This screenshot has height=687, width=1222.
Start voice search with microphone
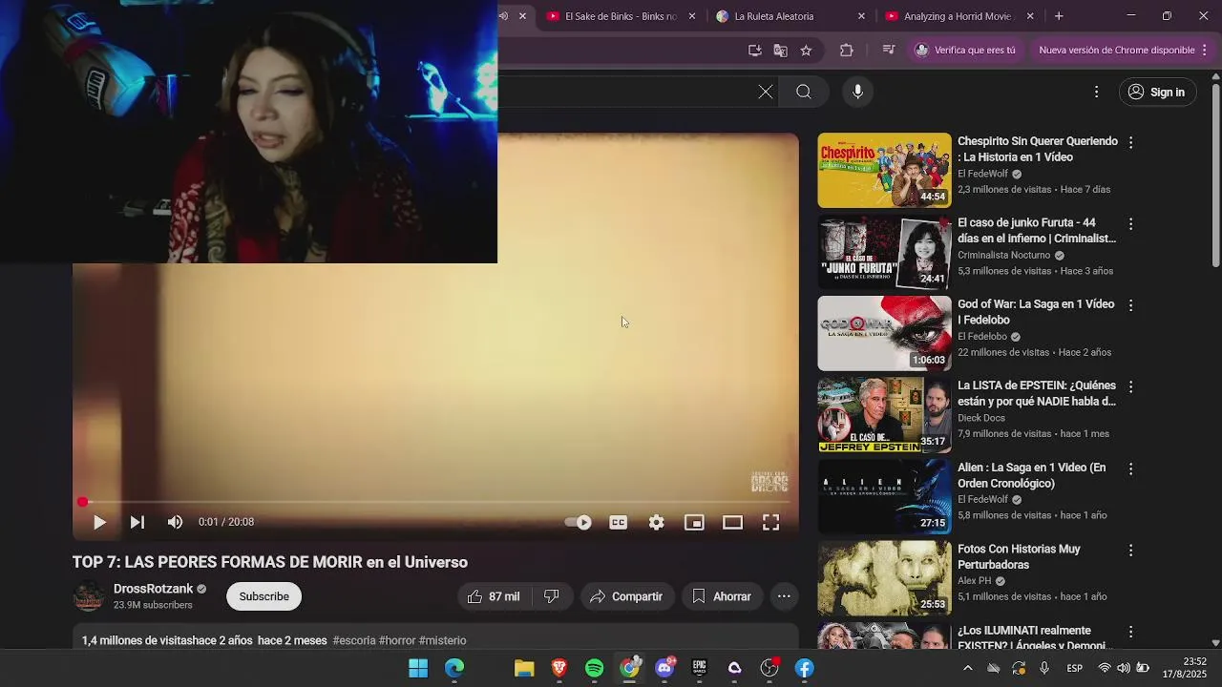click(x=857, y=92)
